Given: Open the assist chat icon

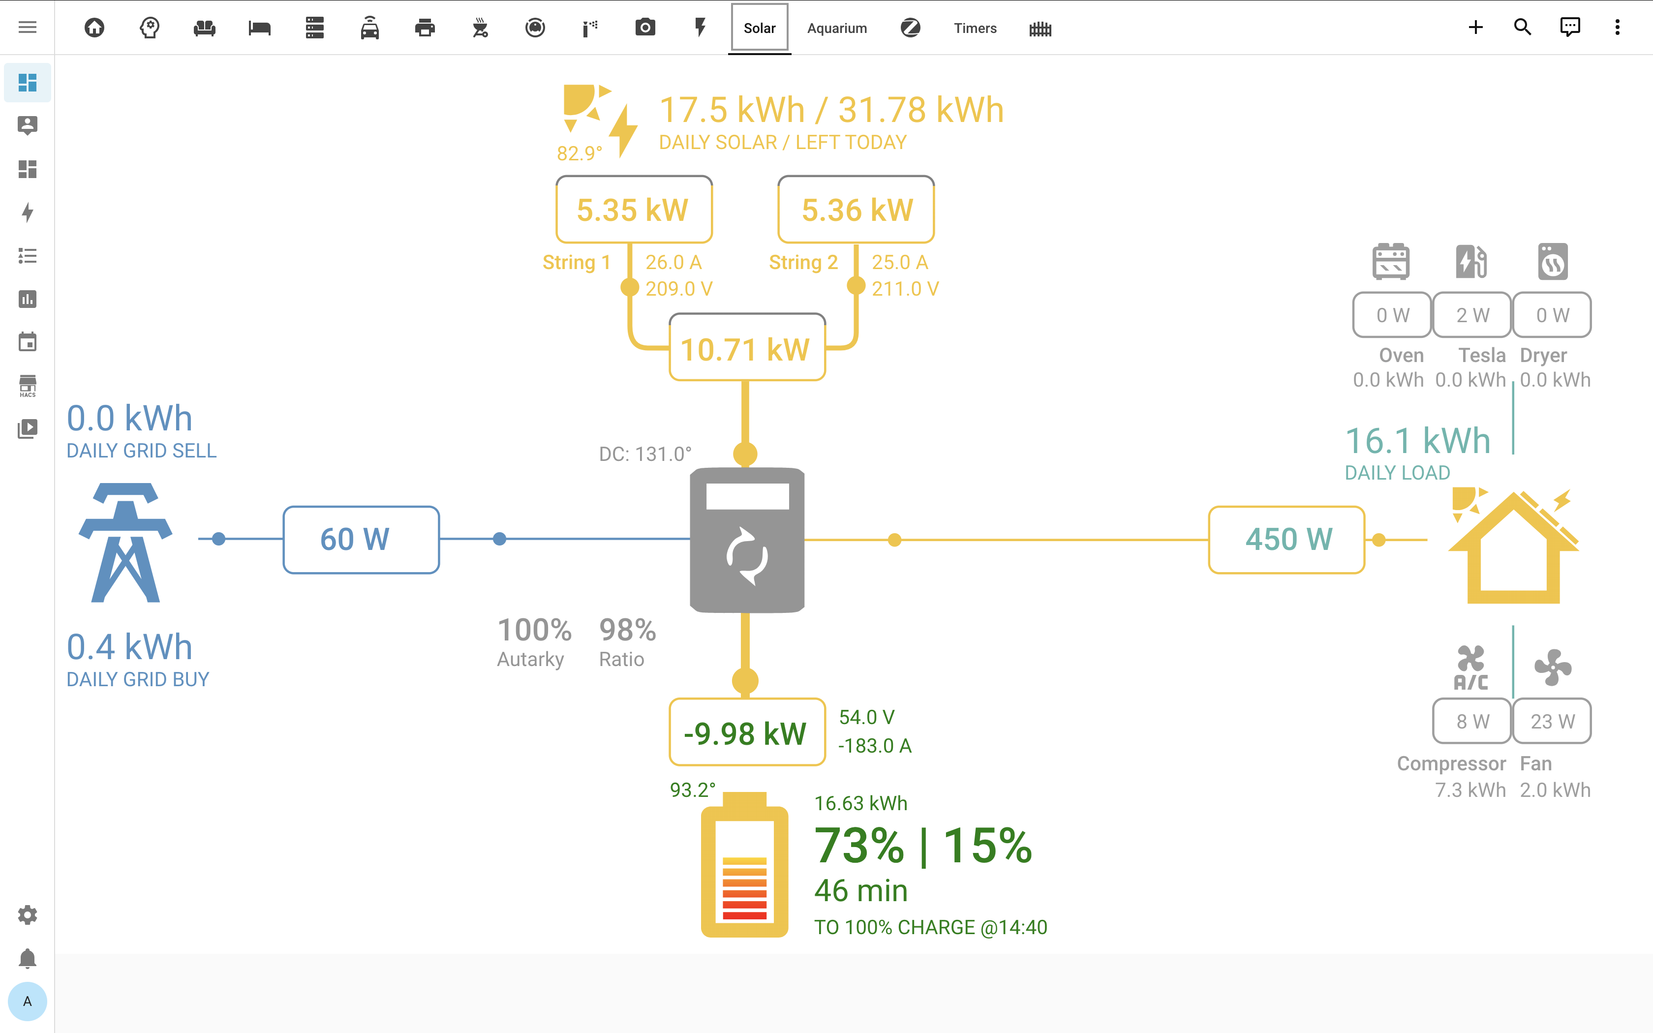Looking at the screenshot, I should click(1570, 28).
